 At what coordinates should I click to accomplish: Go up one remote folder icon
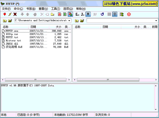[76, 21]
